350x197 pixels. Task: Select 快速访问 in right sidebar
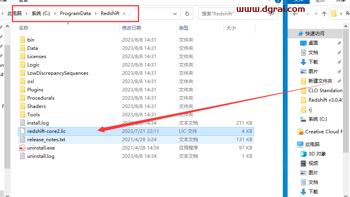click(315, 34)
